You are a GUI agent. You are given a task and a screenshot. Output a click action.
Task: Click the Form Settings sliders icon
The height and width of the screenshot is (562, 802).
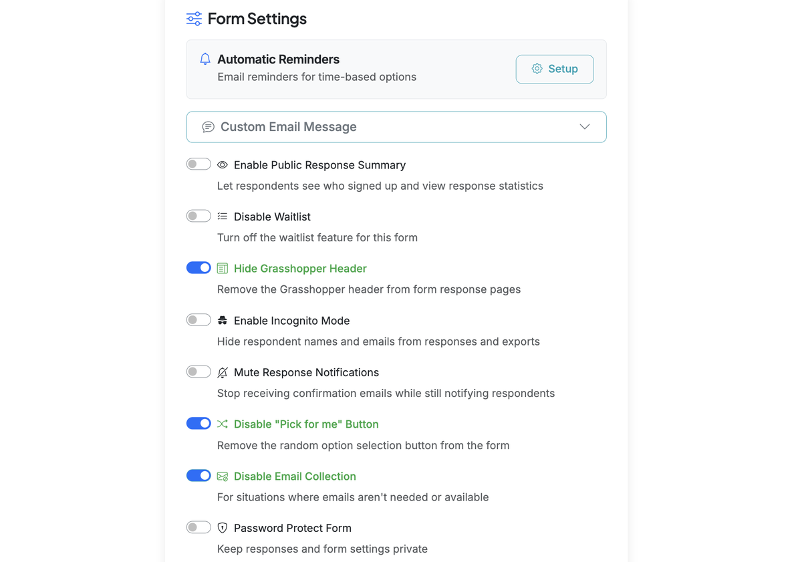(193, 19)
